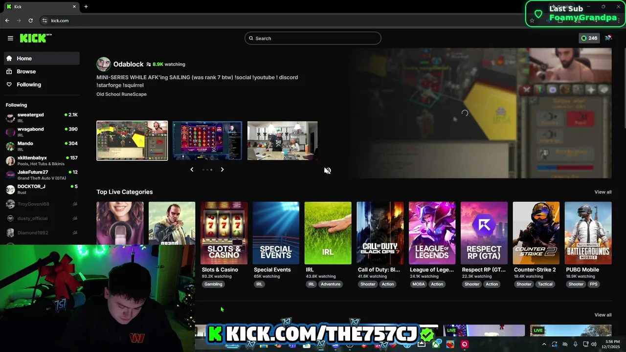Image resolution: width=626 pixels, height=352 pixels.
Task: Open wvagabond in the Following list
Action: pyautogui.click(x=42, y=132)
